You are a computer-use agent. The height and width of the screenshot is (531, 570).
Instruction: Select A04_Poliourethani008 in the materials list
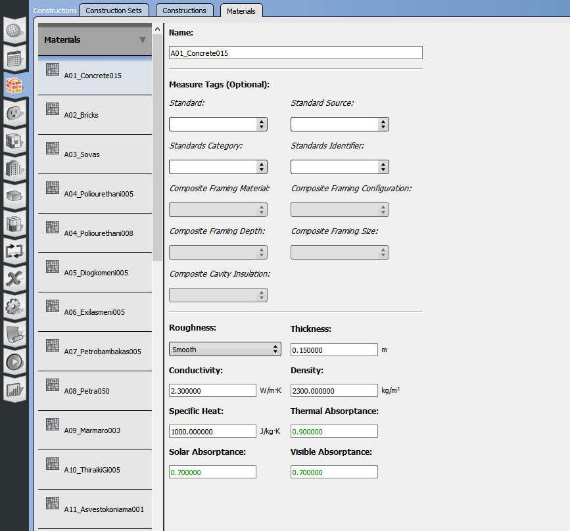(x=95, y=233)
